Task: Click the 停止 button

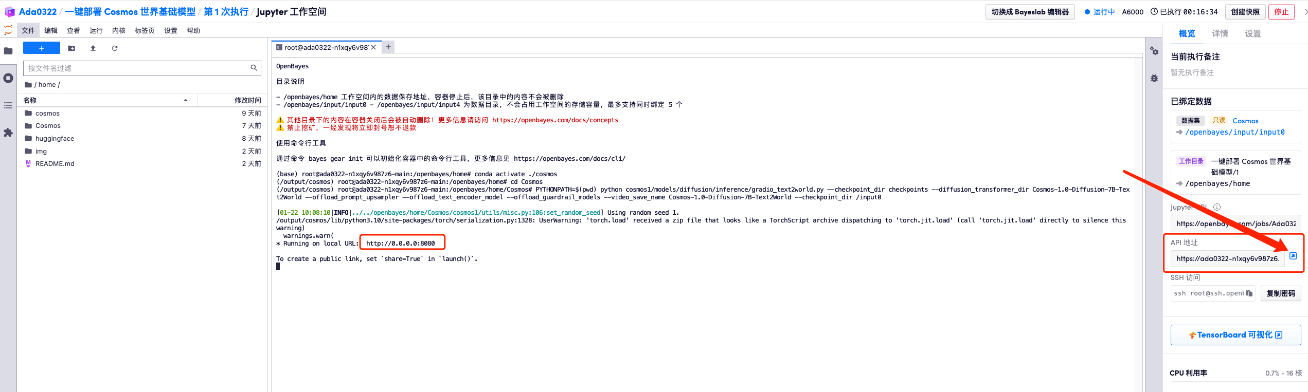Action: point(1281,12)
